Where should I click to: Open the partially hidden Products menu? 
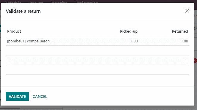[36, 2]
